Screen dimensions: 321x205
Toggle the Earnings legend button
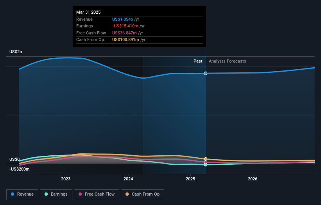(x=56, y=194)
